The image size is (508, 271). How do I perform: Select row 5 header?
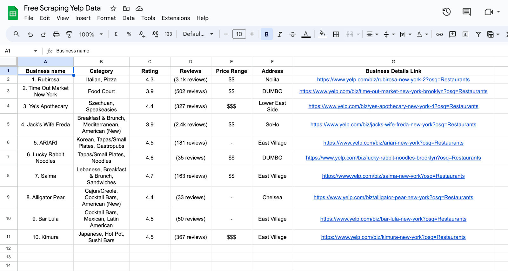[x=8, y=124]
